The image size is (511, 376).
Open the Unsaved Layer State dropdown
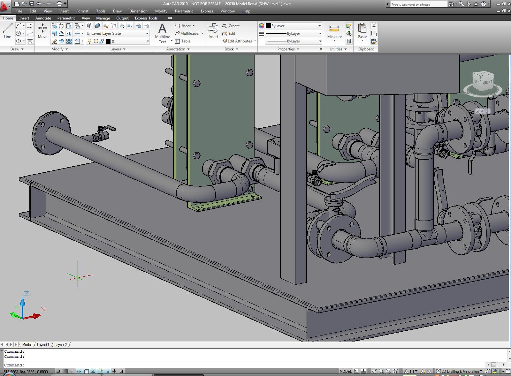(x=118, y=34)
